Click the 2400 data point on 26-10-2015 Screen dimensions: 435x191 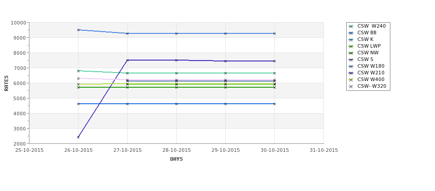78,137
